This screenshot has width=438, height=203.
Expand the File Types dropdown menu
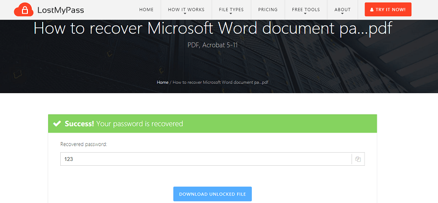pyautogui.click(x=231, y=9)
